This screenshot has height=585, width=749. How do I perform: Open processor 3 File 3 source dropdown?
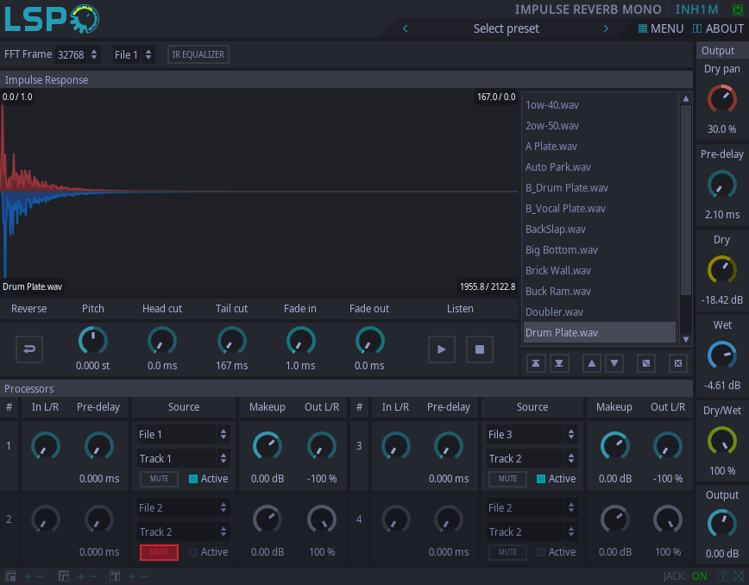click(x=532, y=434)
